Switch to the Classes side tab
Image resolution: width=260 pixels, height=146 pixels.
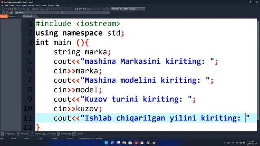[x=12, y=16]
